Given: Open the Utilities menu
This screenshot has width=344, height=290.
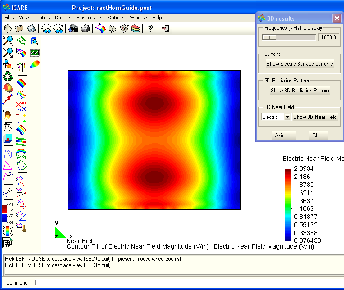Looking at the screenshot, I should point(42,18).
